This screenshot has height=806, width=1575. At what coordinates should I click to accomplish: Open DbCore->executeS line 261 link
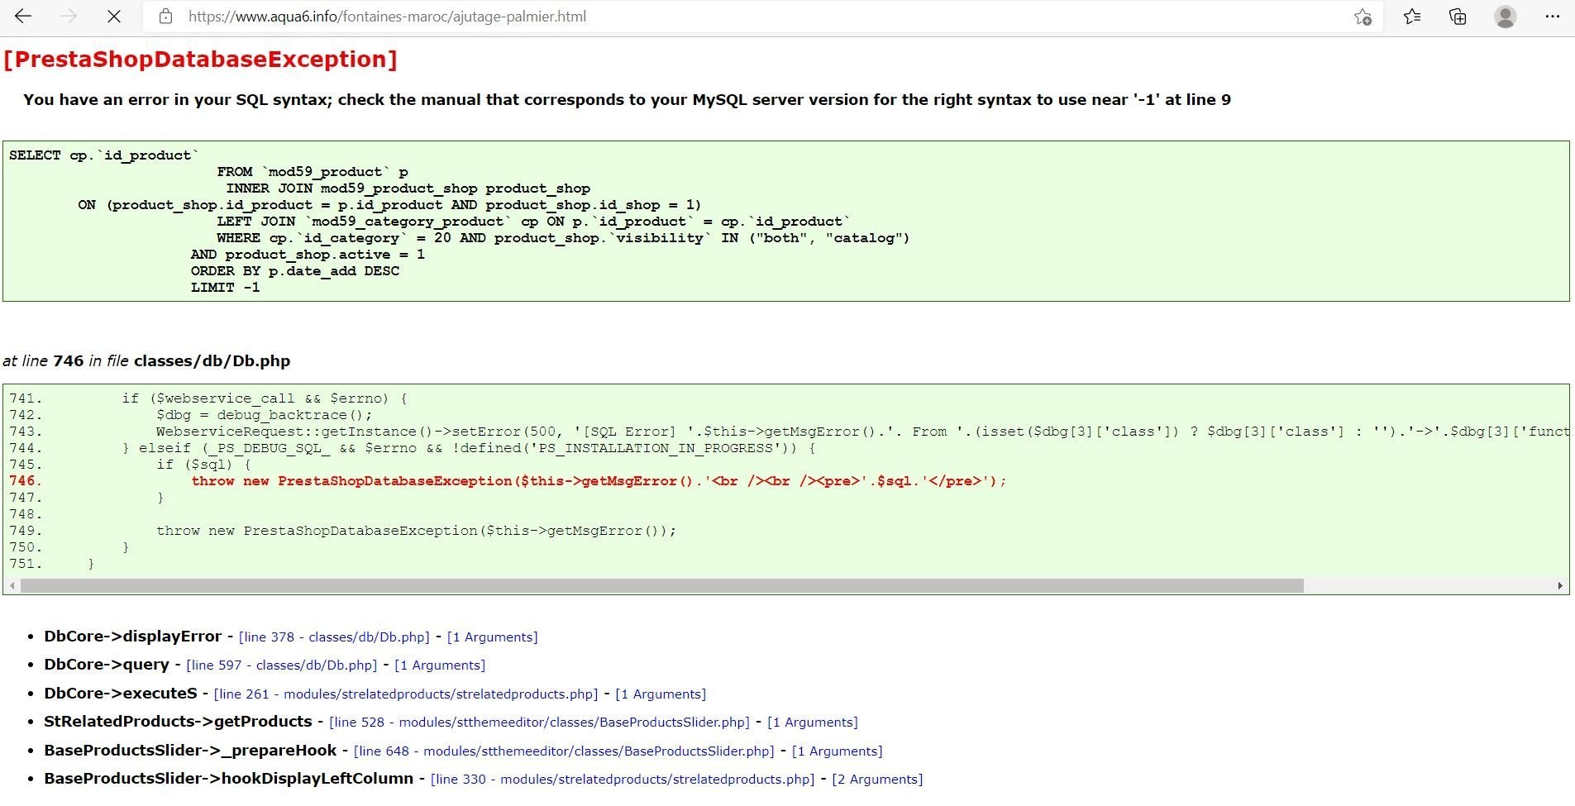406,694
